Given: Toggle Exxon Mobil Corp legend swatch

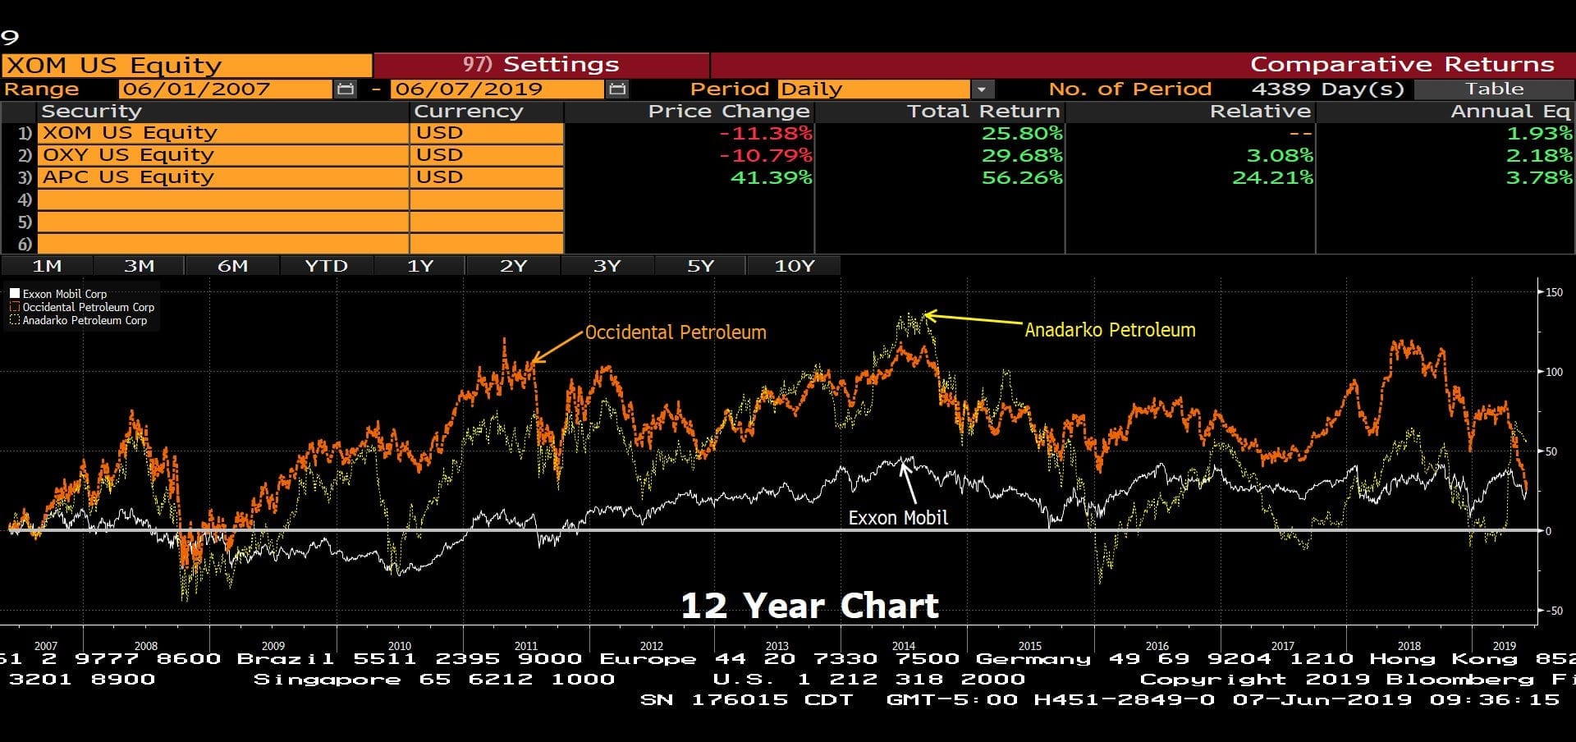Looking at the screenshot, I should tap(15, 293).
